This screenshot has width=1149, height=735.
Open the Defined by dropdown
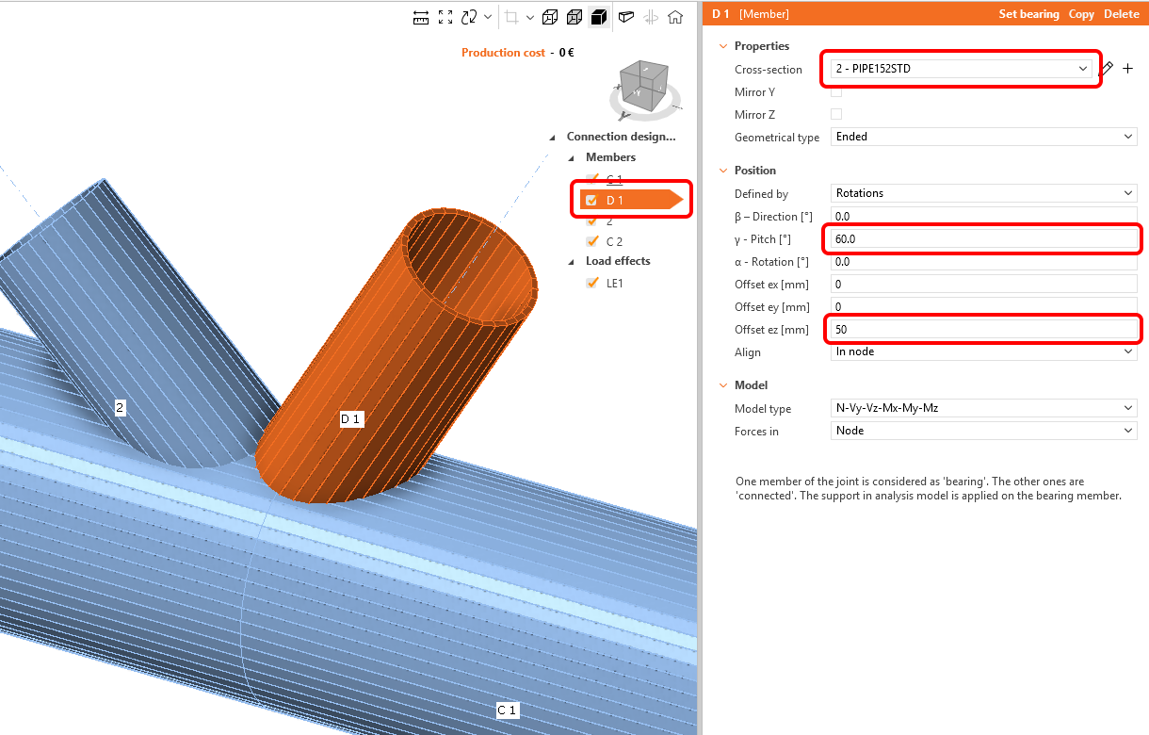[x=984, y=193]
